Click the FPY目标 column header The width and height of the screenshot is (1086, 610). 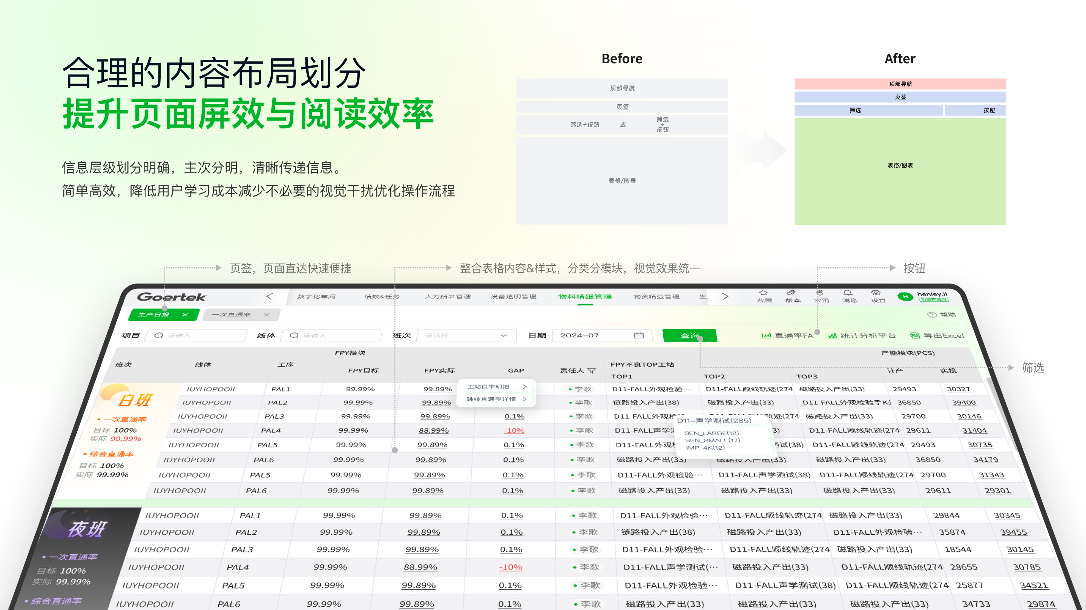(x=364, y=371)
